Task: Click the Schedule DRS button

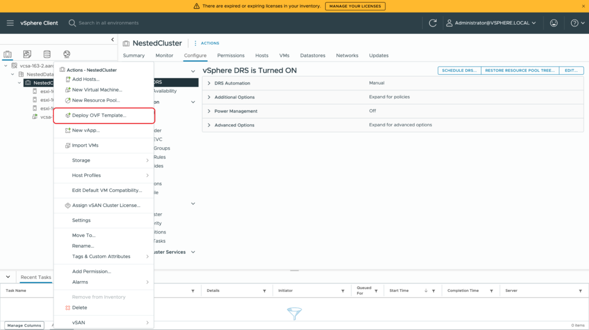Action: 458,70
